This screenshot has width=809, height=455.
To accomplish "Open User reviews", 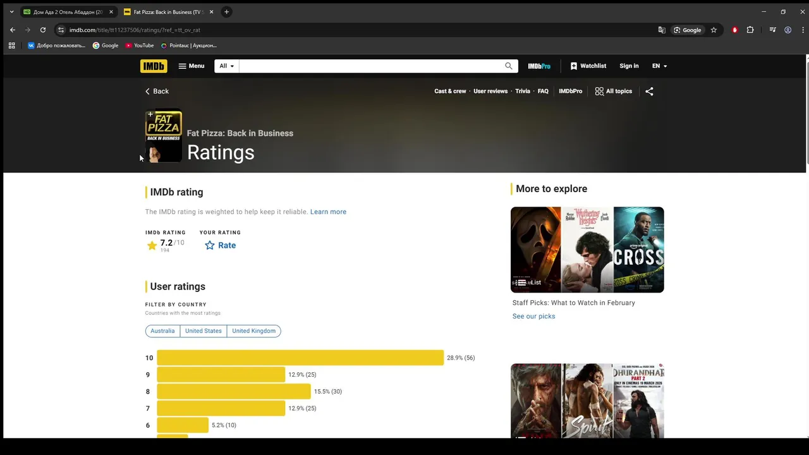I will (490, 91).
